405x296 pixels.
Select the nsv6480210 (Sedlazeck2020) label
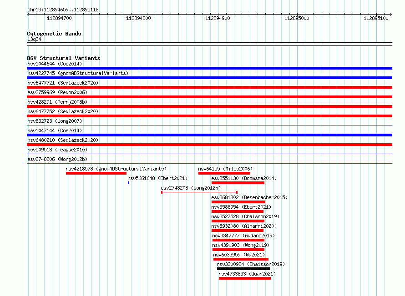click(x=63, y=140)
